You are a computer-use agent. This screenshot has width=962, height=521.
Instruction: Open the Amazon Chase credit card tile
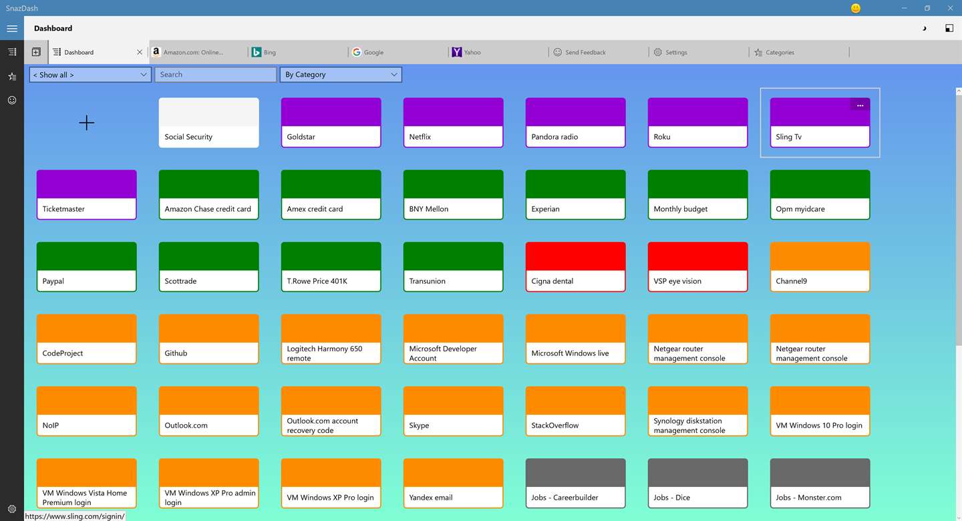pyautogui.click(x=209, y=195)
